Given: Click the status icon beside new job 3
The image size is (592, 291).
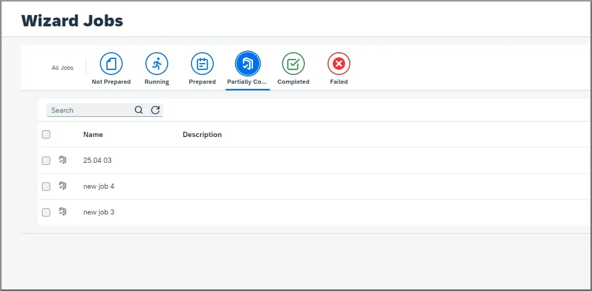Looking at the screenshot, I should [x=63, y=212].
